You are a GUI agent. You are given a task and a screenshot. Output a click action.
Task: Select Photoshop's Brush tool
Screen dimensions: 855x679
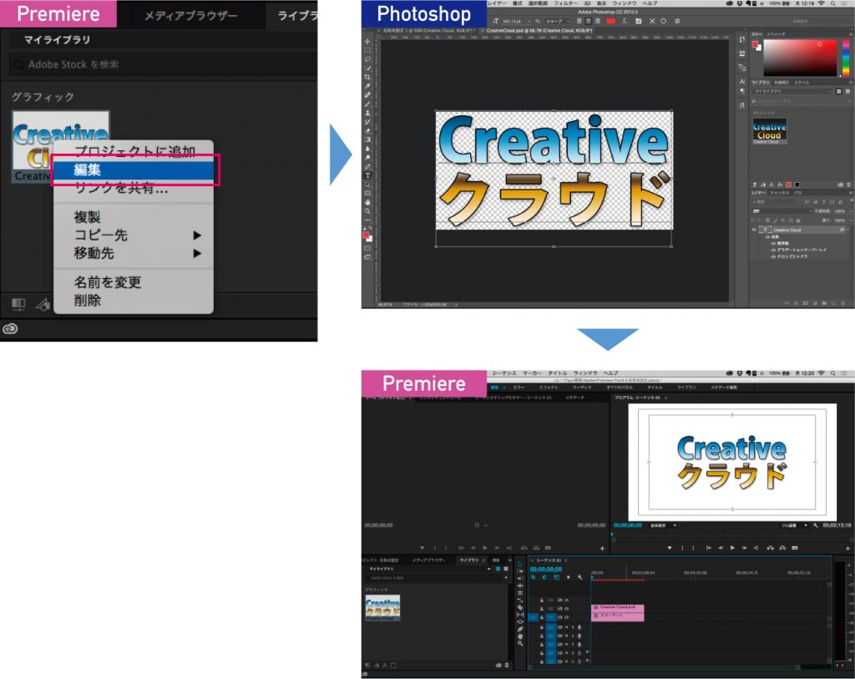coord(367,104)
